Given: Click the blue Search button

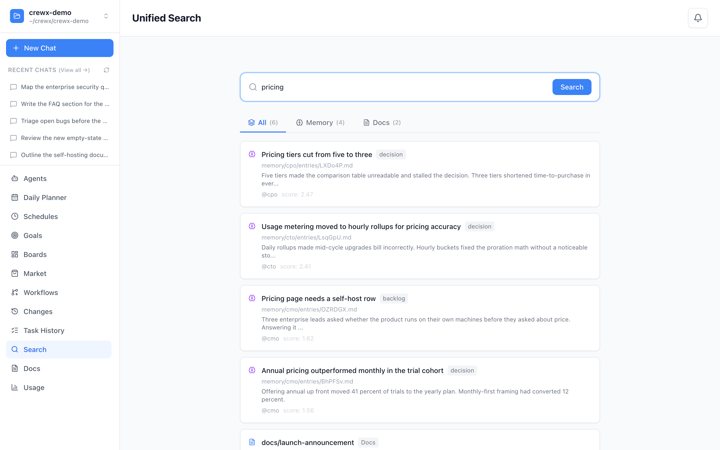Looking at the screenshot, I should [571, 87].
